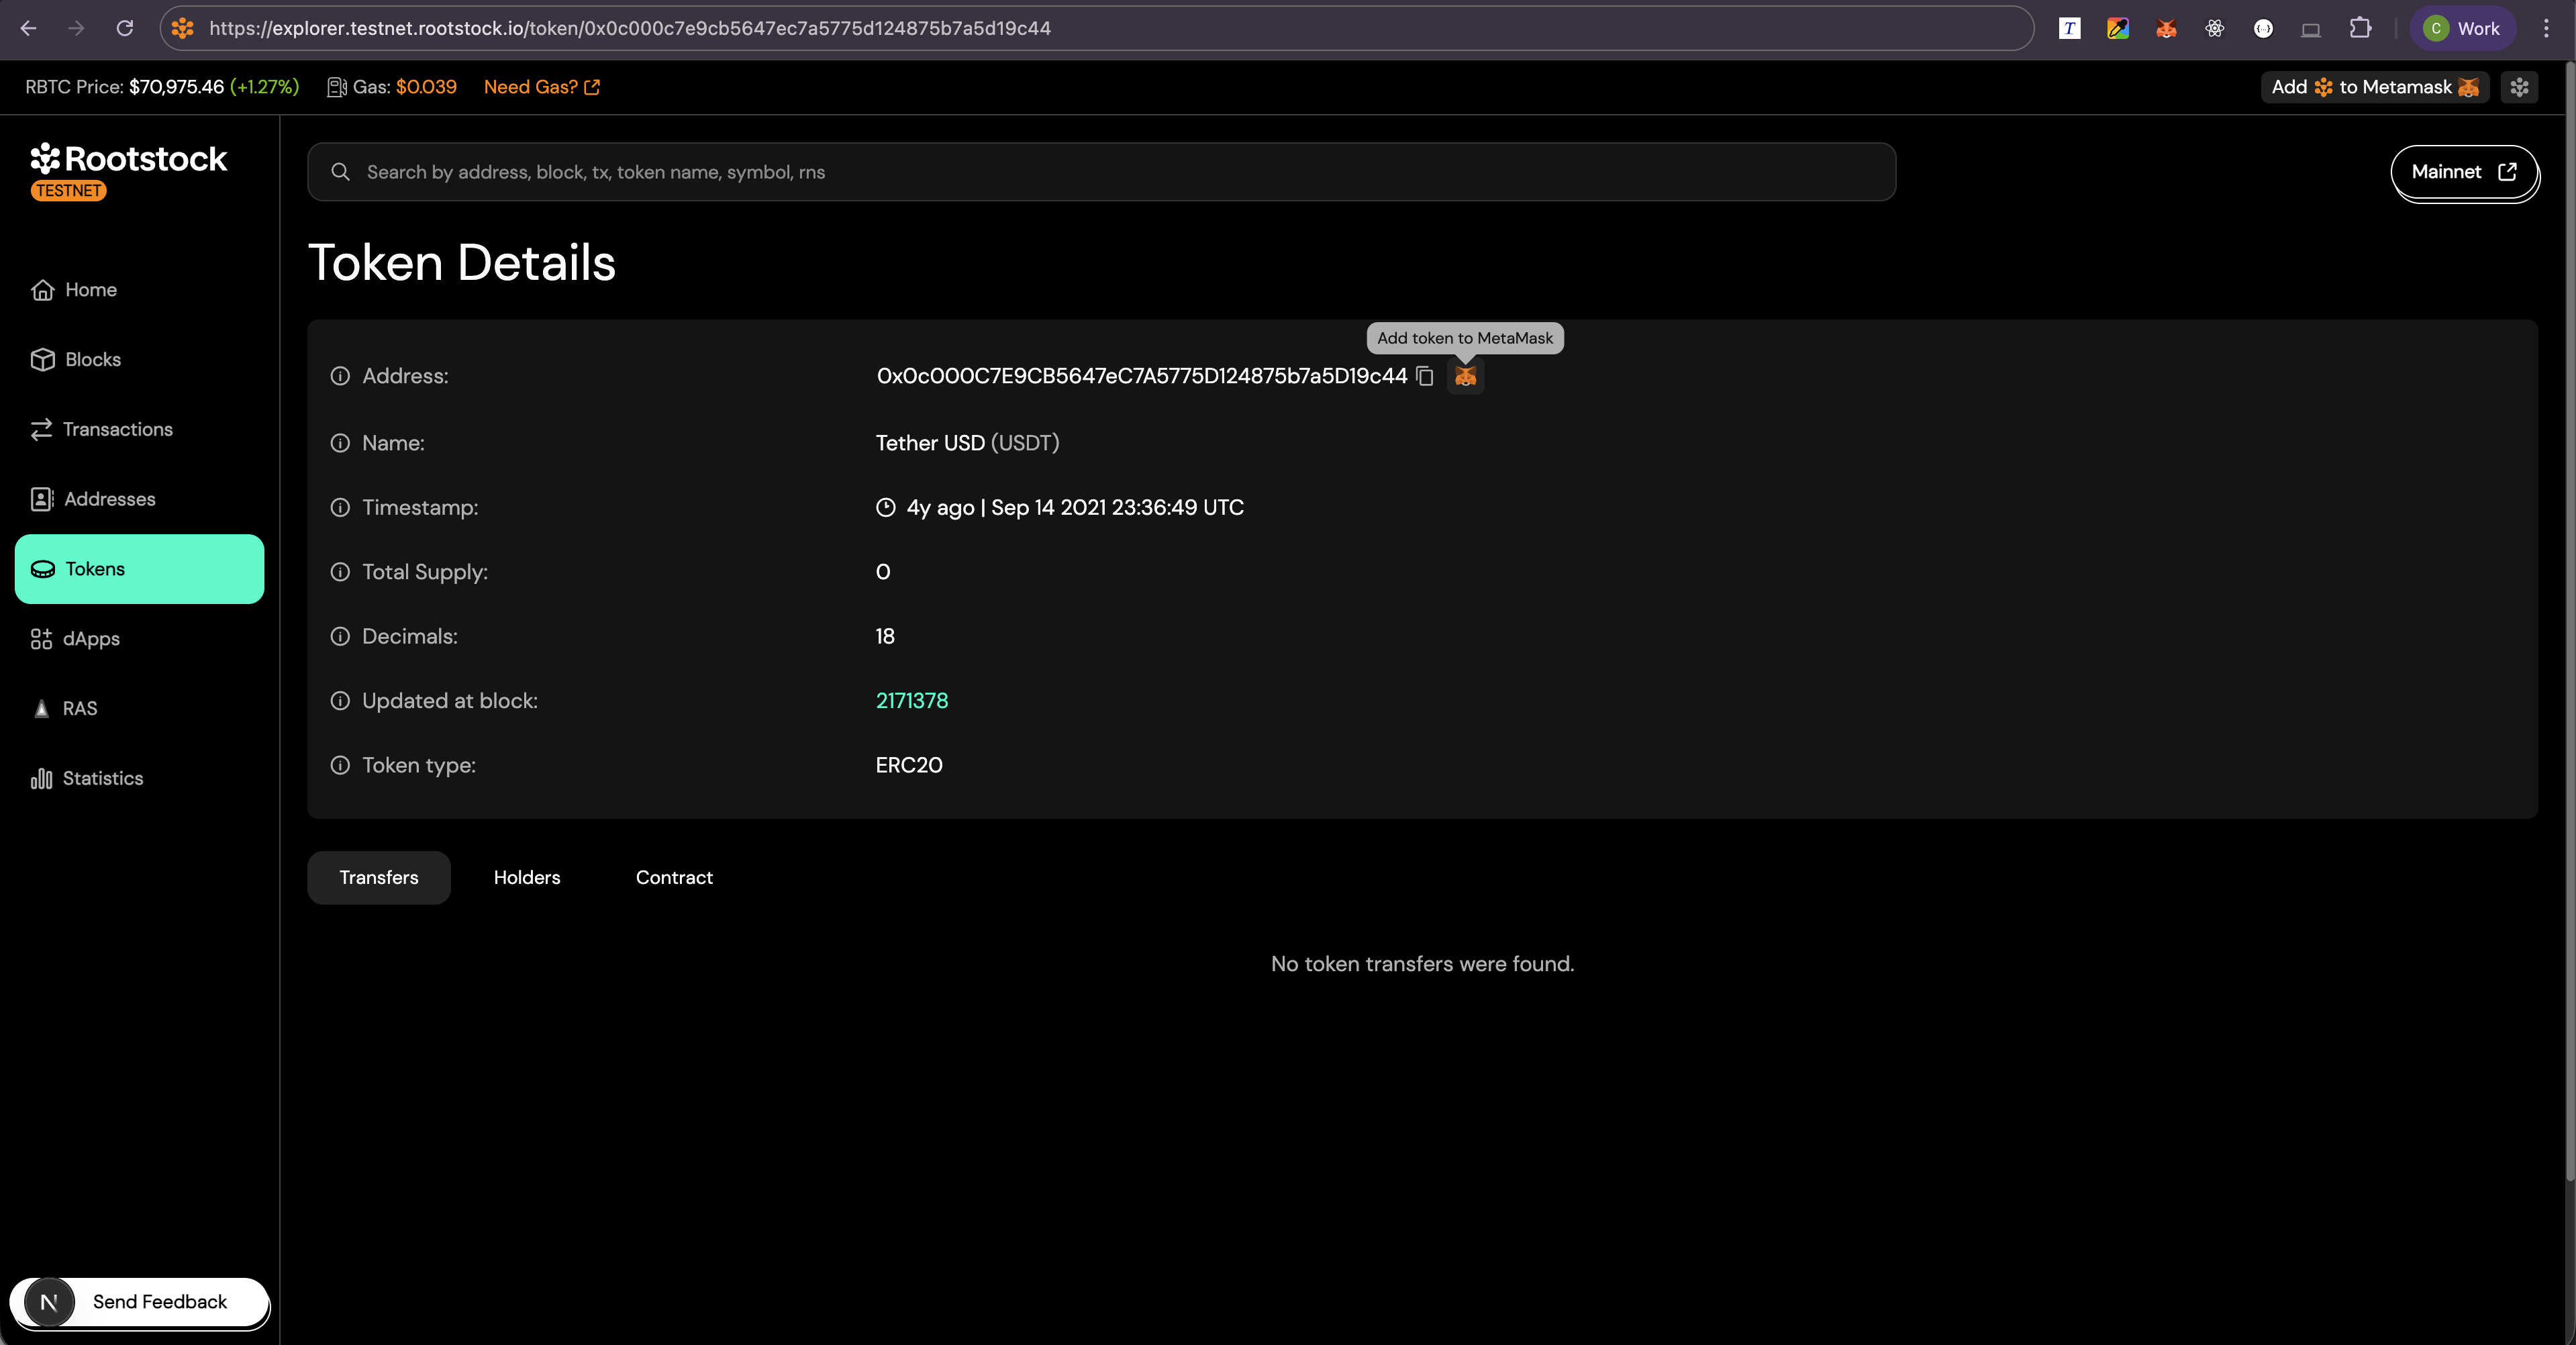Open the browser extensions puzzle menu
2576x1345 pixels.
click(x=2361, y=28)
